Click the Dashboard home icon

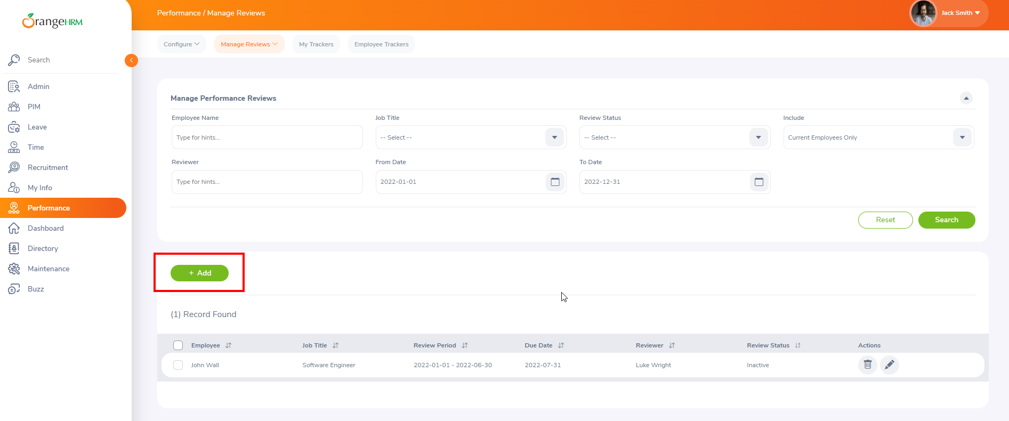click(14, 228)
